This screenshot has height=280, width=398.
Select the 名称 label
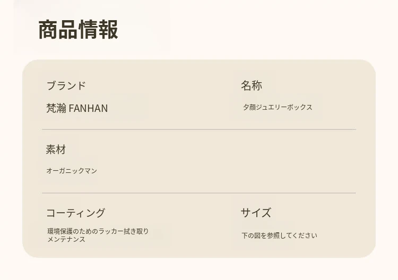(x=251, y=85)
